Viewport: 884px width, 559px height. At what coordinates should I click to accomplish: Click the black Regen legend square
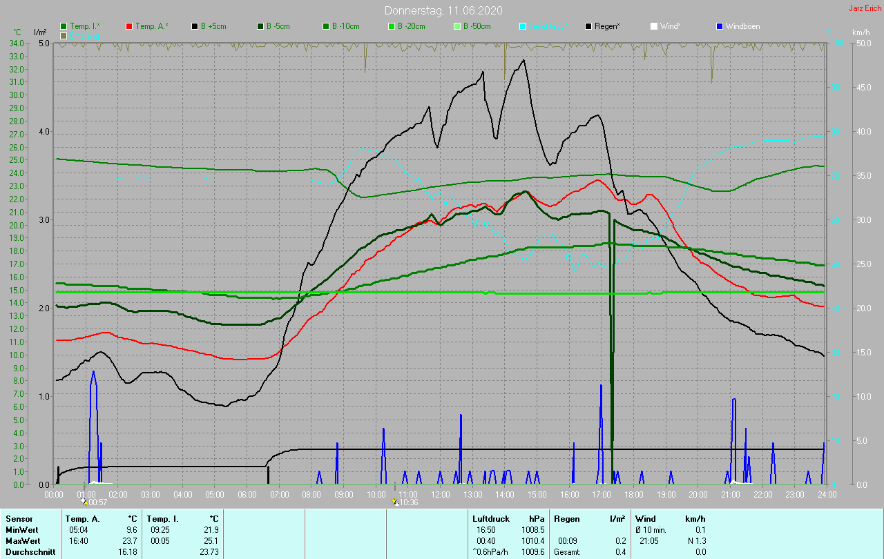[x=588, y=26]
